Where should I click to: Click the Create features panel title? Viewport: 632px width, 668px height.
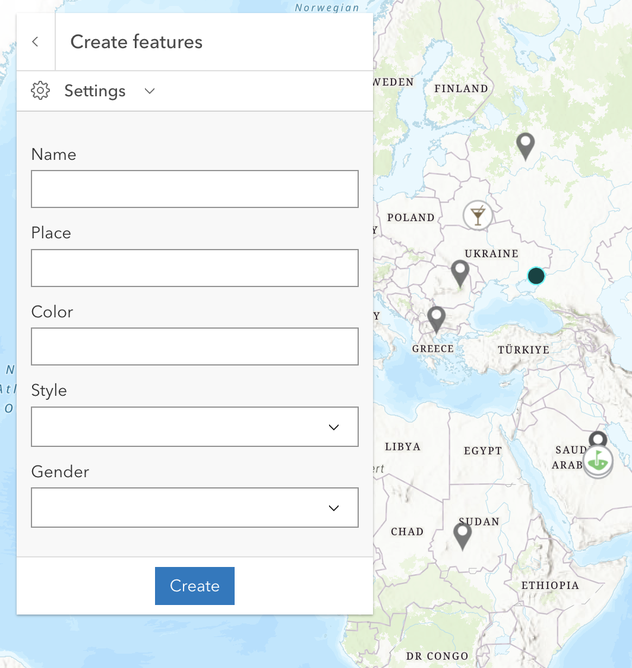(137, 42)
